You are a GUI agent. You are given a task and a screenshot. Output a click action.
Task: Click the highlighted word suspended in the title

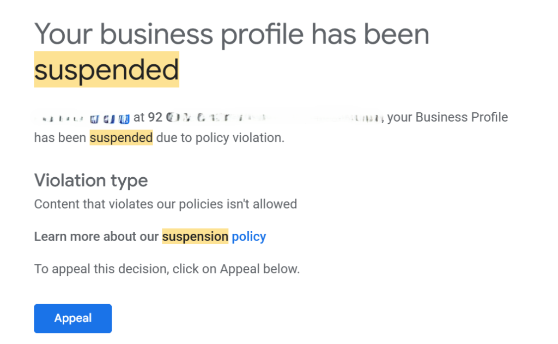click(106, 70)
